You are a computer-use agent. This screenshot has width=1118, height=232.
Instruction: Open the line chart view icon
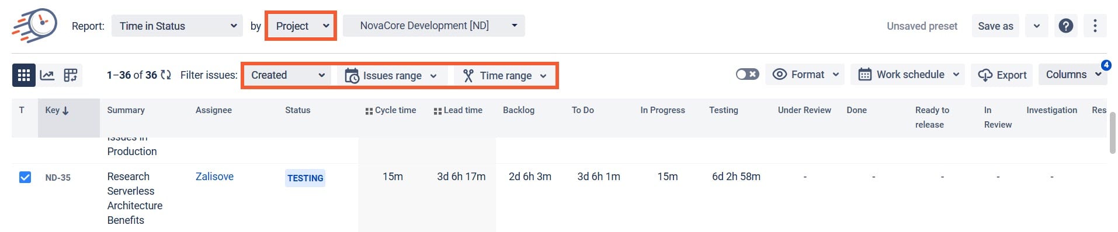[47, 75]
